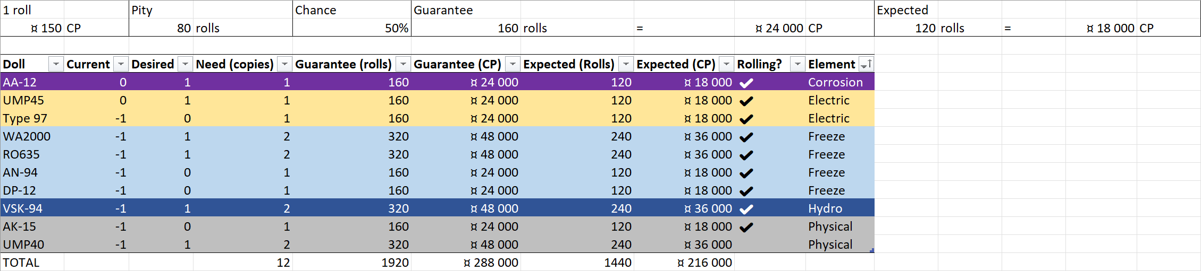The height and width of the screenshot is (271, 1201).
Task: Click the table resize handle corner
Action: (x=872, y=250)
